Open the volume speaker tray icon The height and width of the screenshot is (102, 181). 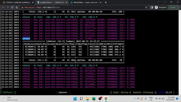[160, 99]
